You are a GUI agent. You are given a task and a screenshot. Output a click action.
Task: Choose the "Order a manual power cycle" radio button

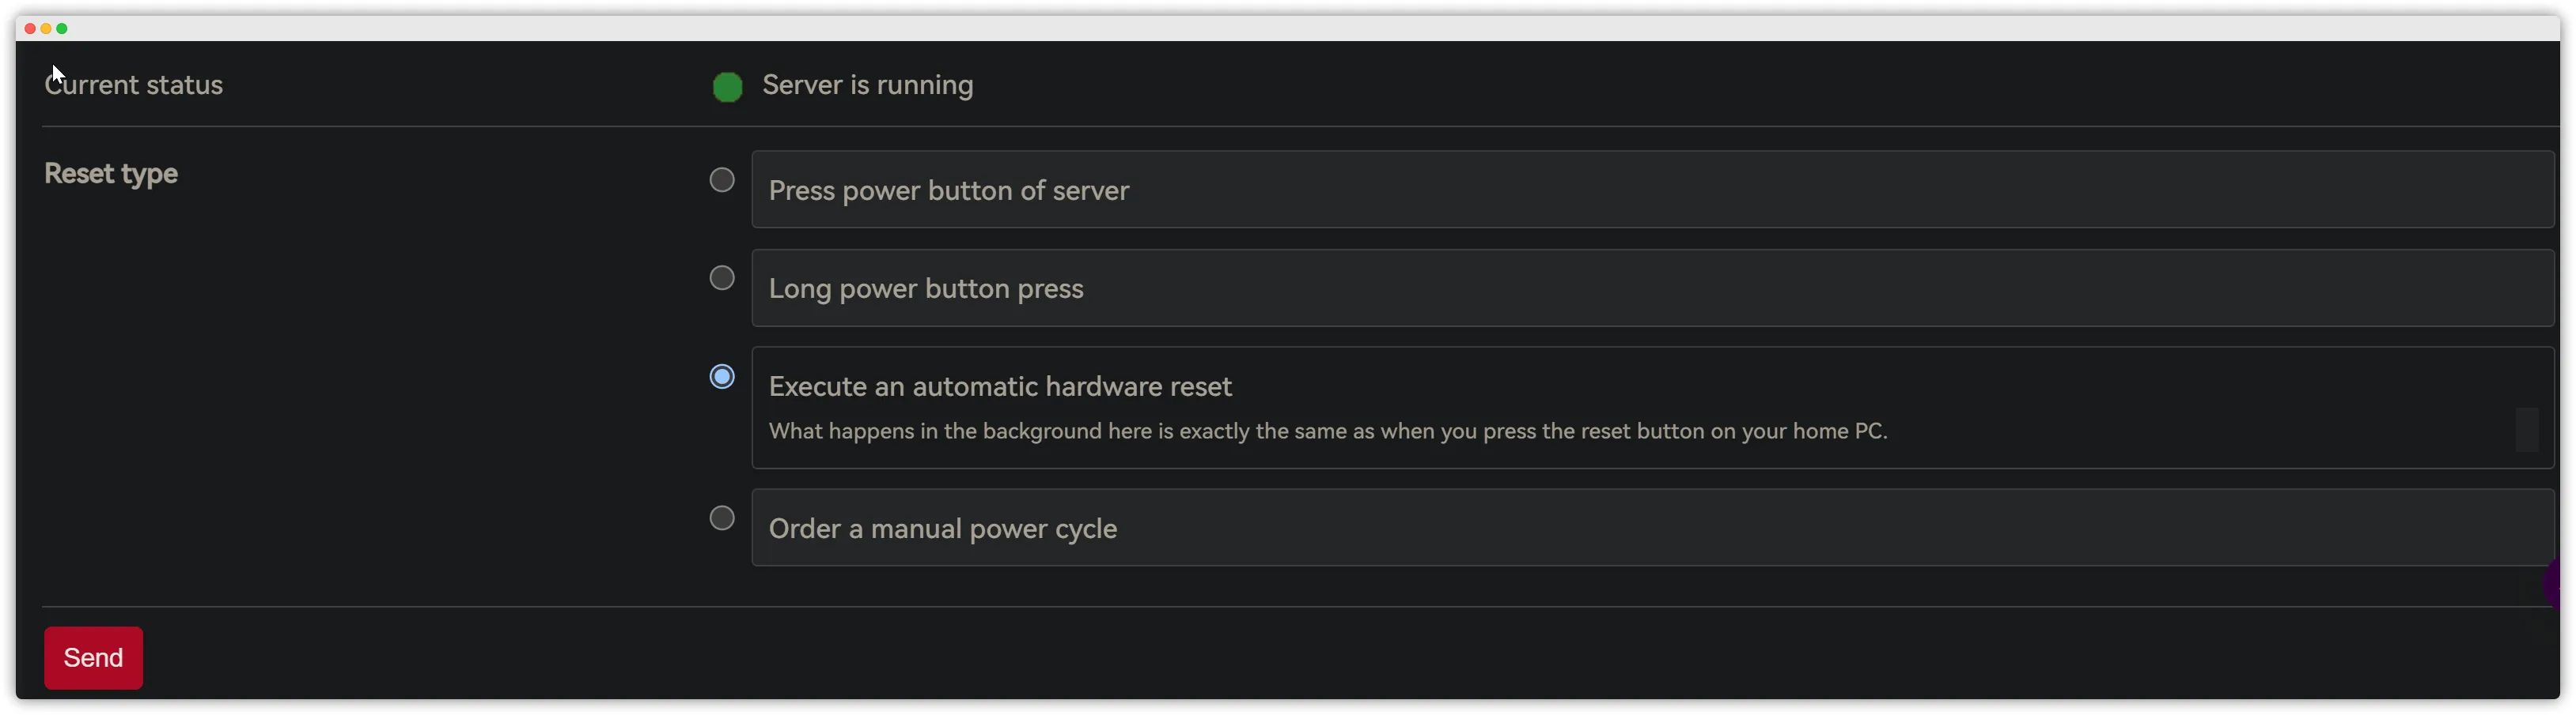click(x=721, y=517)
